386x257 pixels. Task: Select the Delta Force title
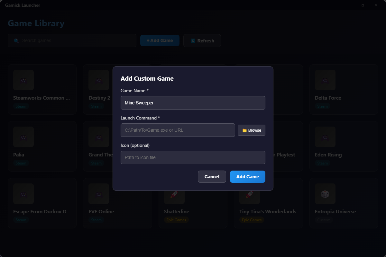click(x=328, y=98)
